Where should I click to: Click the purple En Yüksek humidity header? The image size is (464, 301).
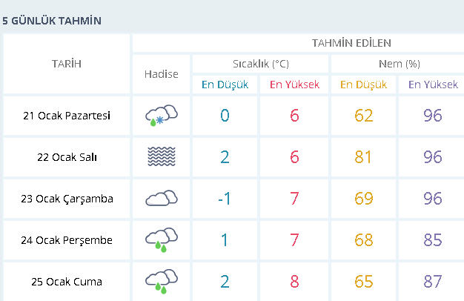433,85
